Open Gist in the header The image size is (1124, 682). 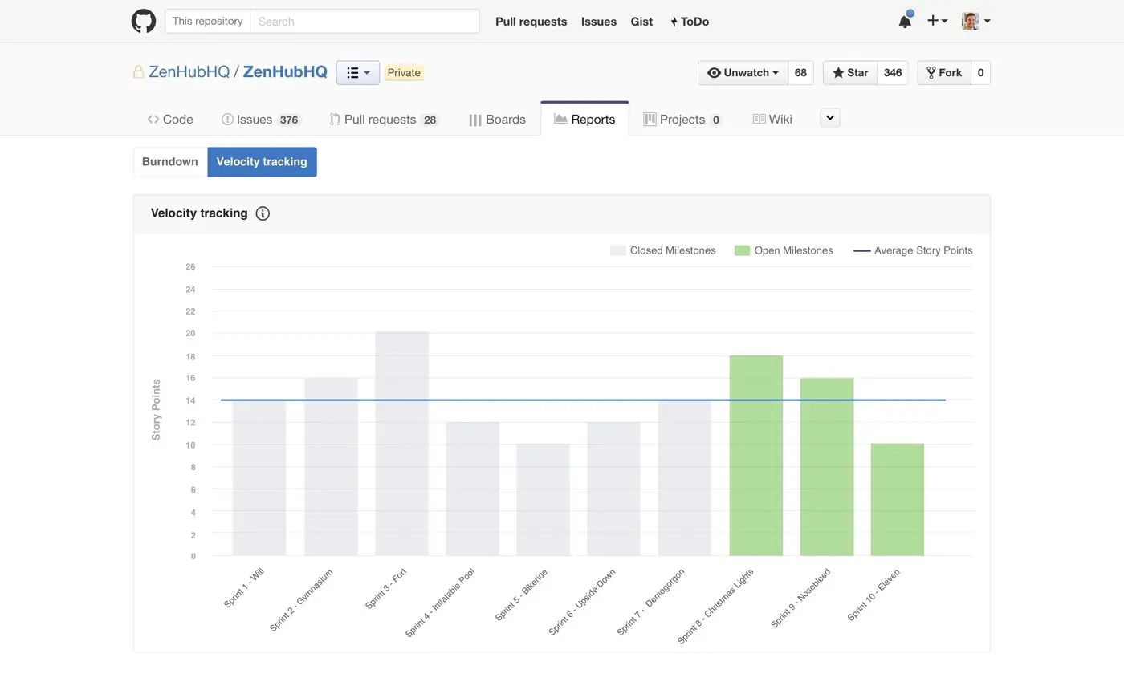(x=641, y=22)
